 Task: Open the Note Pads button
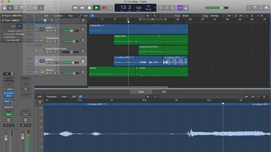(x=255, y=8)
